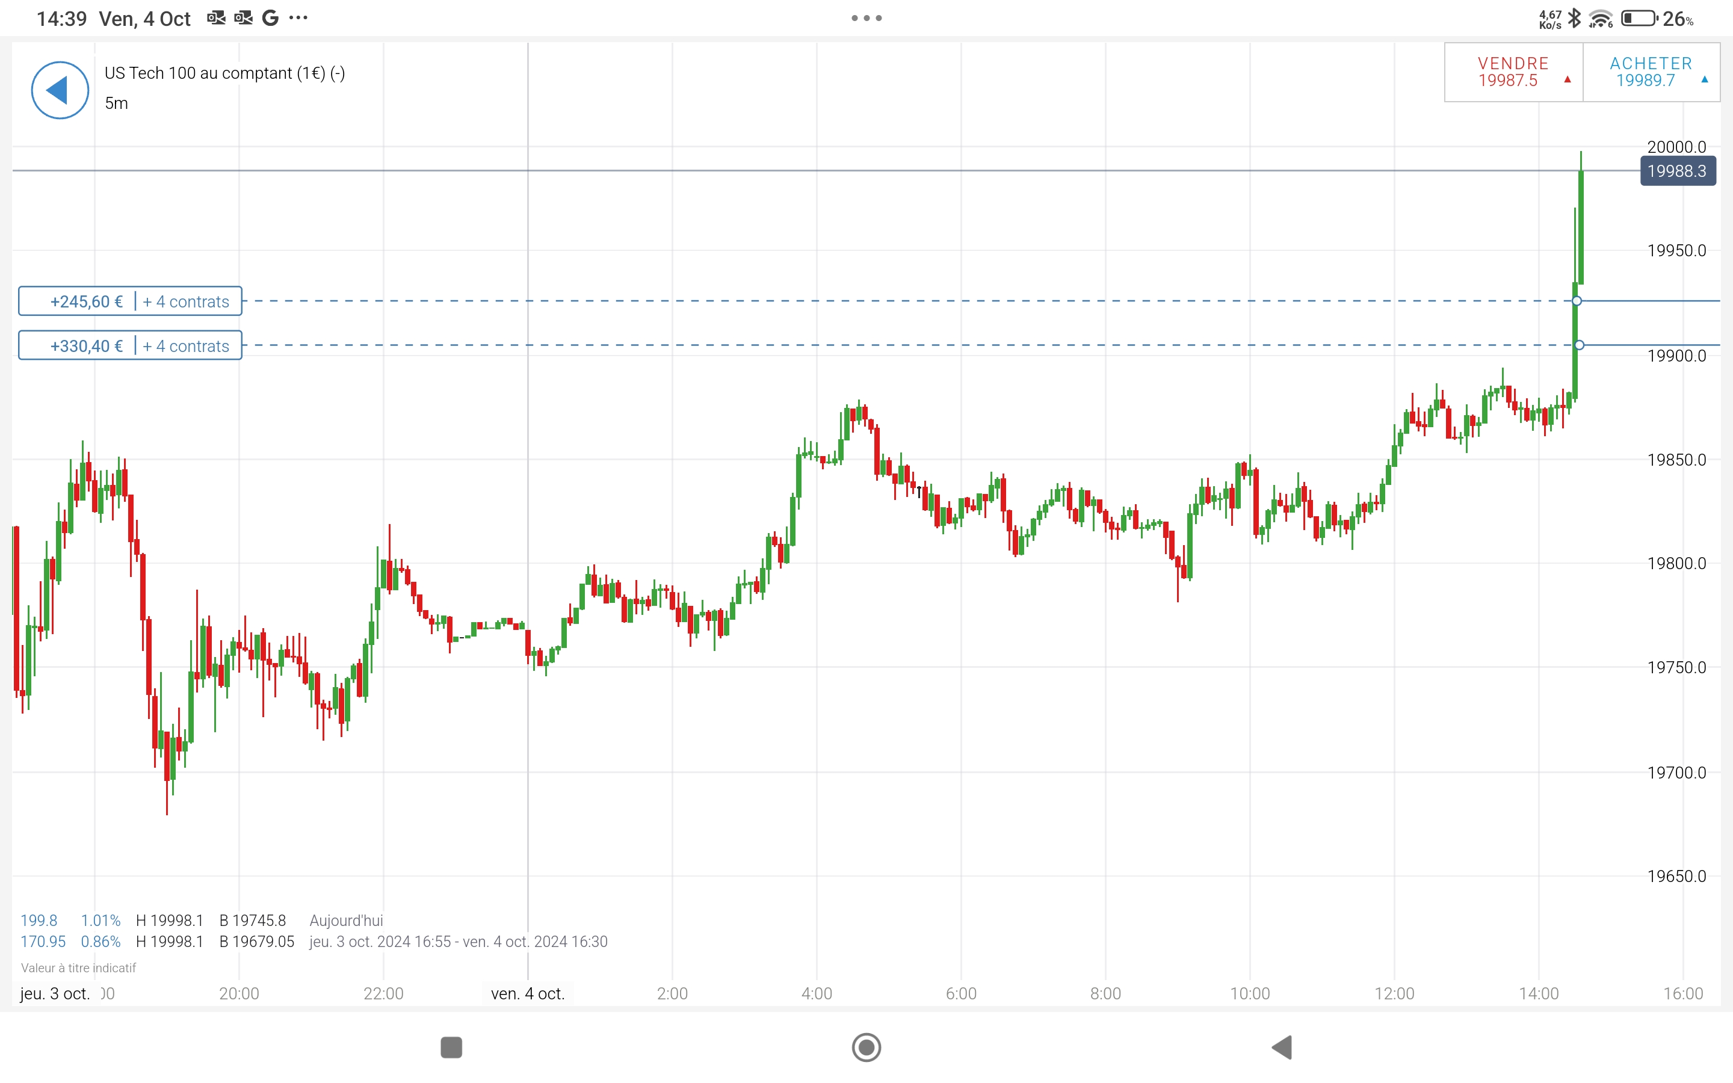The width and height of the screenshot is (1733, 1083).
Task: Click the handle circle on lower position line
Action: pos(1579,345)
